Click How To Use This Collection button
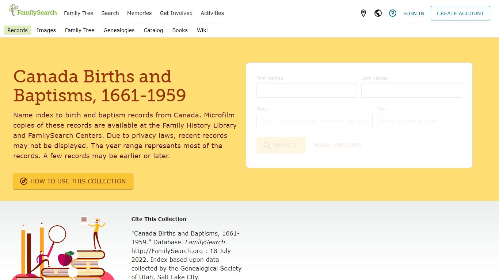This screenshot has height=280, width=499. point(73,181)
